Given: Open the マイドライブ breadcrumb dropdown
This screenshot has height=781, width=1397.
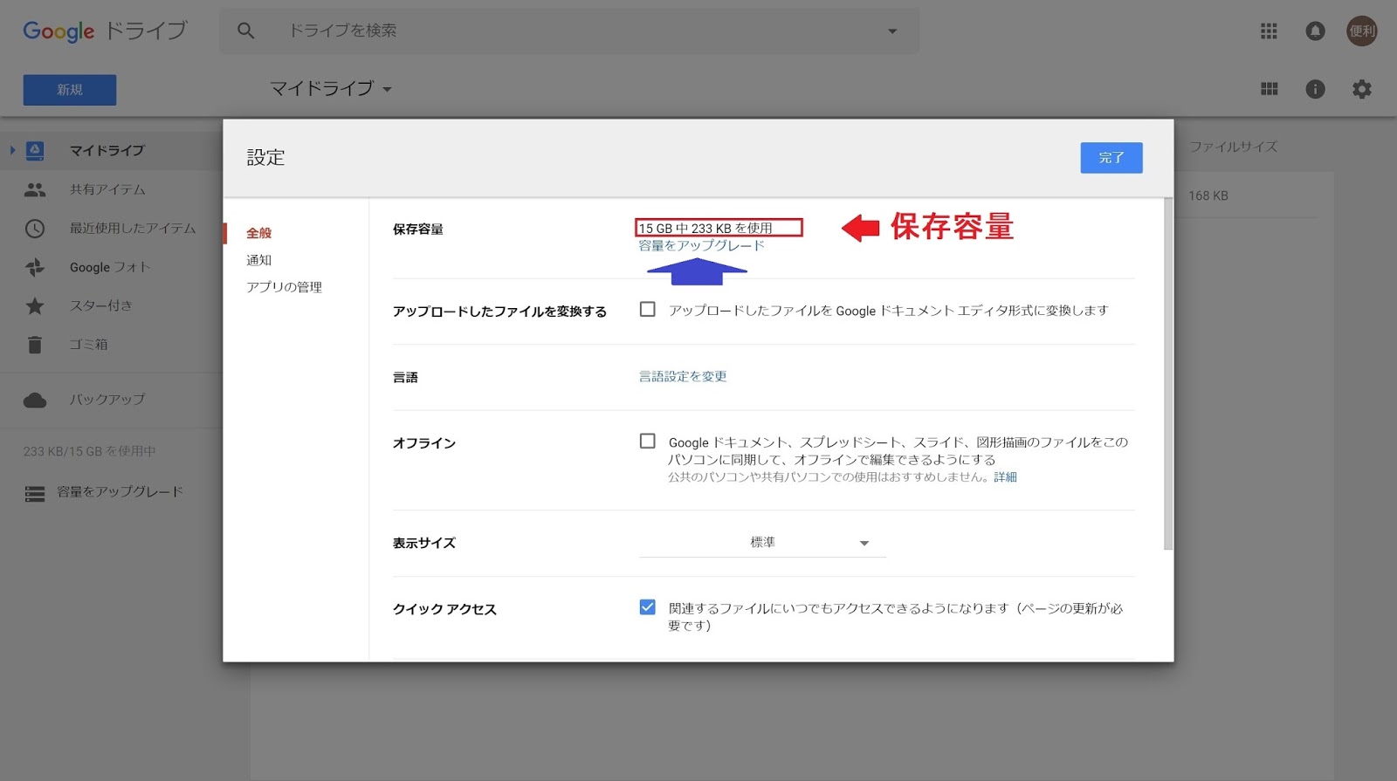Looking at the screenshot, I should 331,88.
